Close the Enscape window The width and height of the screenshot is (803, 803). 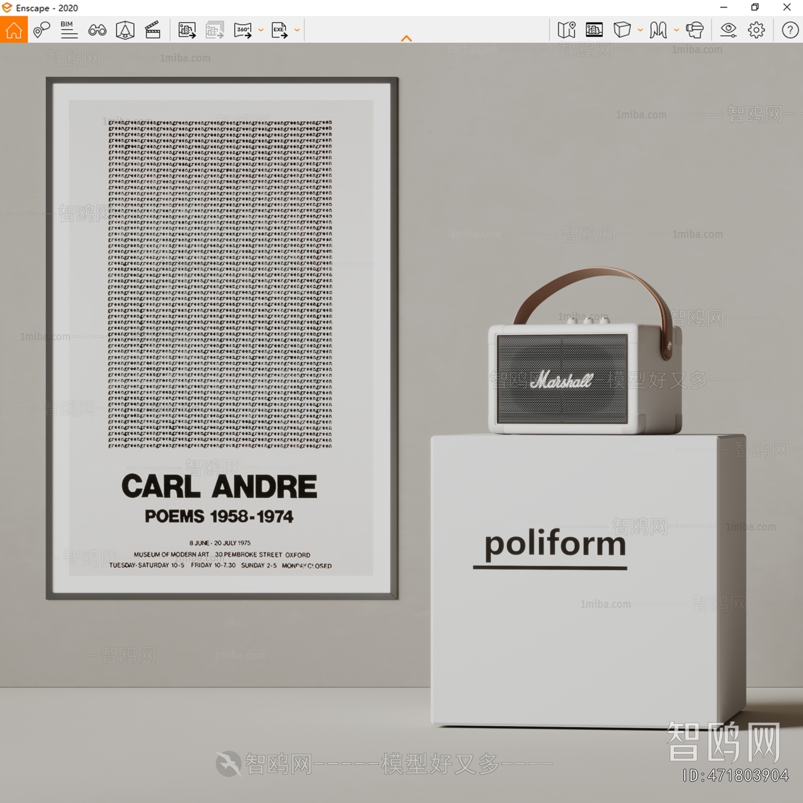(787, 8)
